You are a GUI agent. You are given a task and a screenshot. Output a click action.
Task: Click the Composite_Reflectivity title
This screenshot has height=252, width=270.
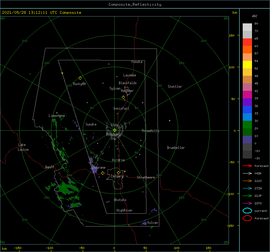click(135, 4)
